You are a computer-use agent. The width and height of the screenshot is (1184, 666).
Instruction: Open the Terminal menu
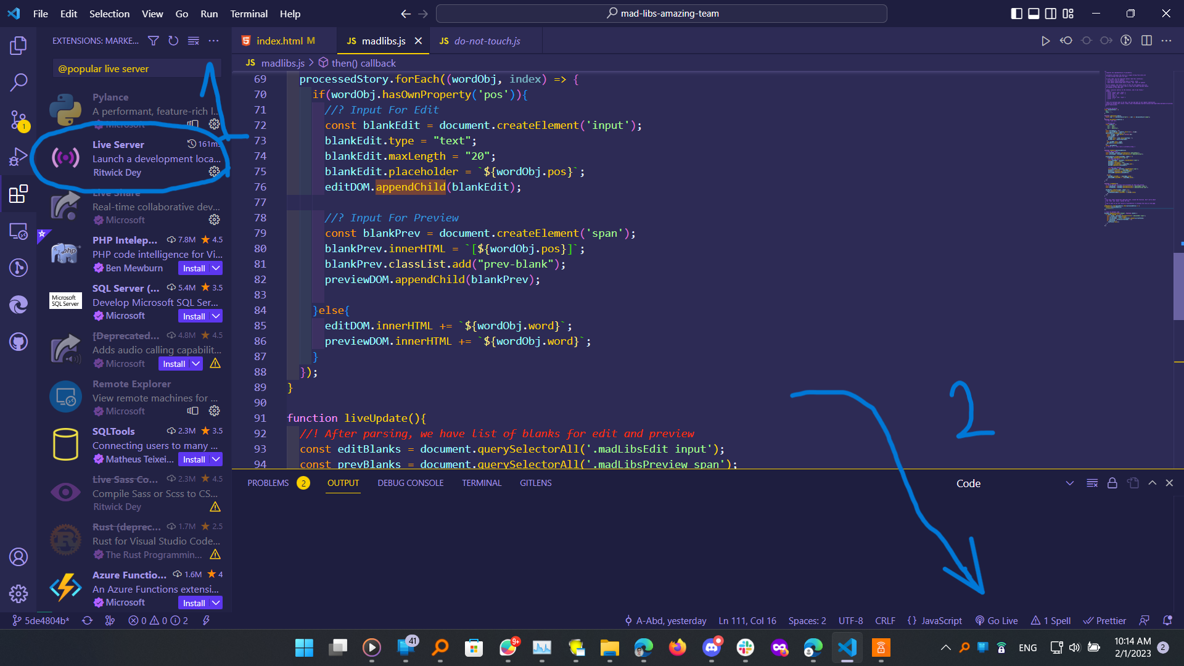(249, 14)
